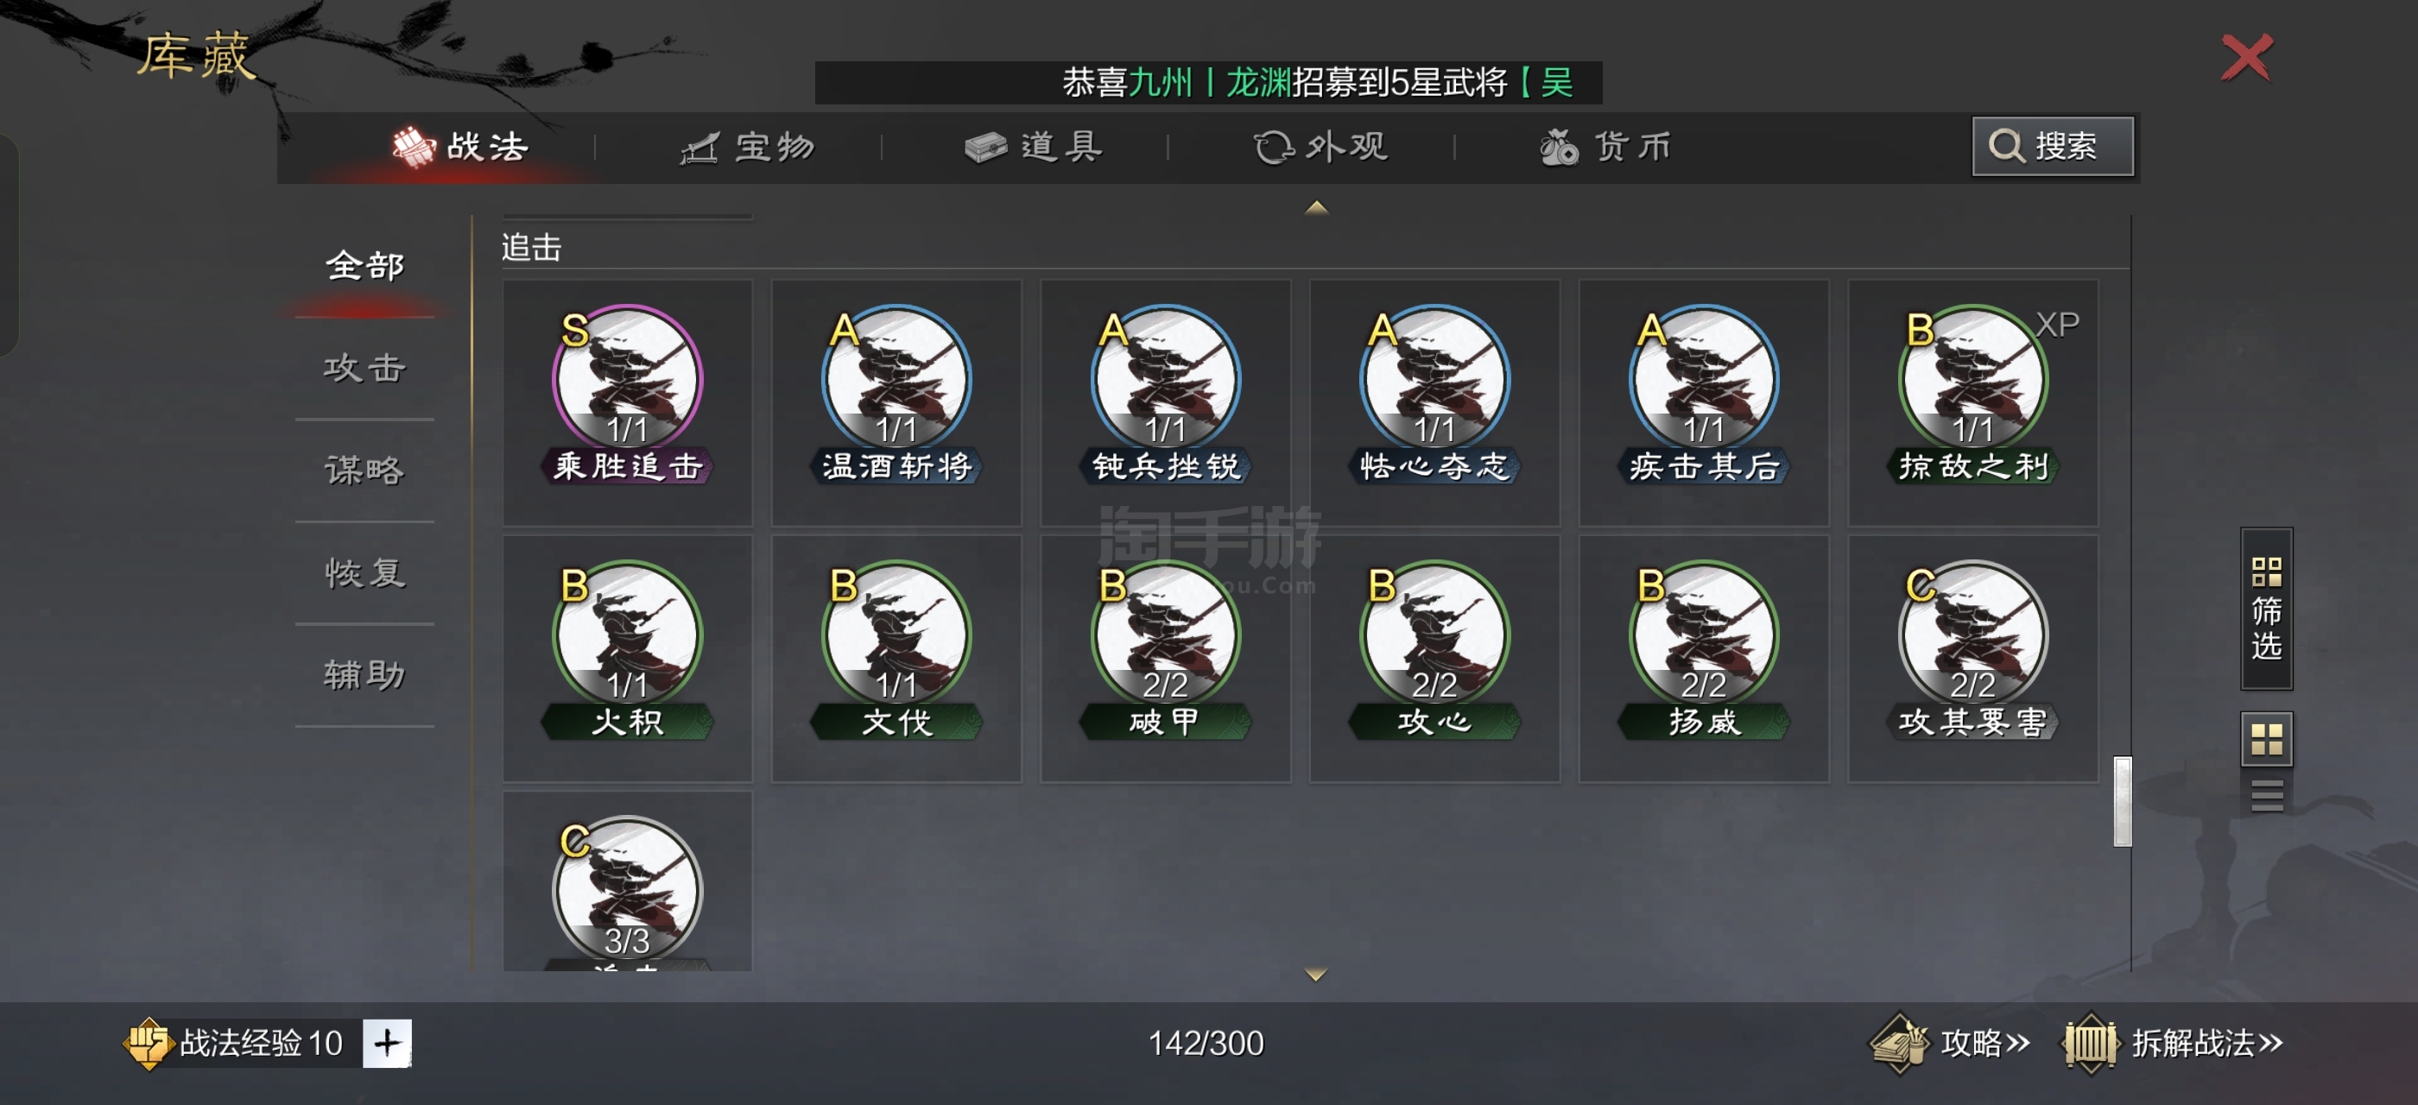Select the 掠敌之利 XP skill icon

click(1972, 379)
